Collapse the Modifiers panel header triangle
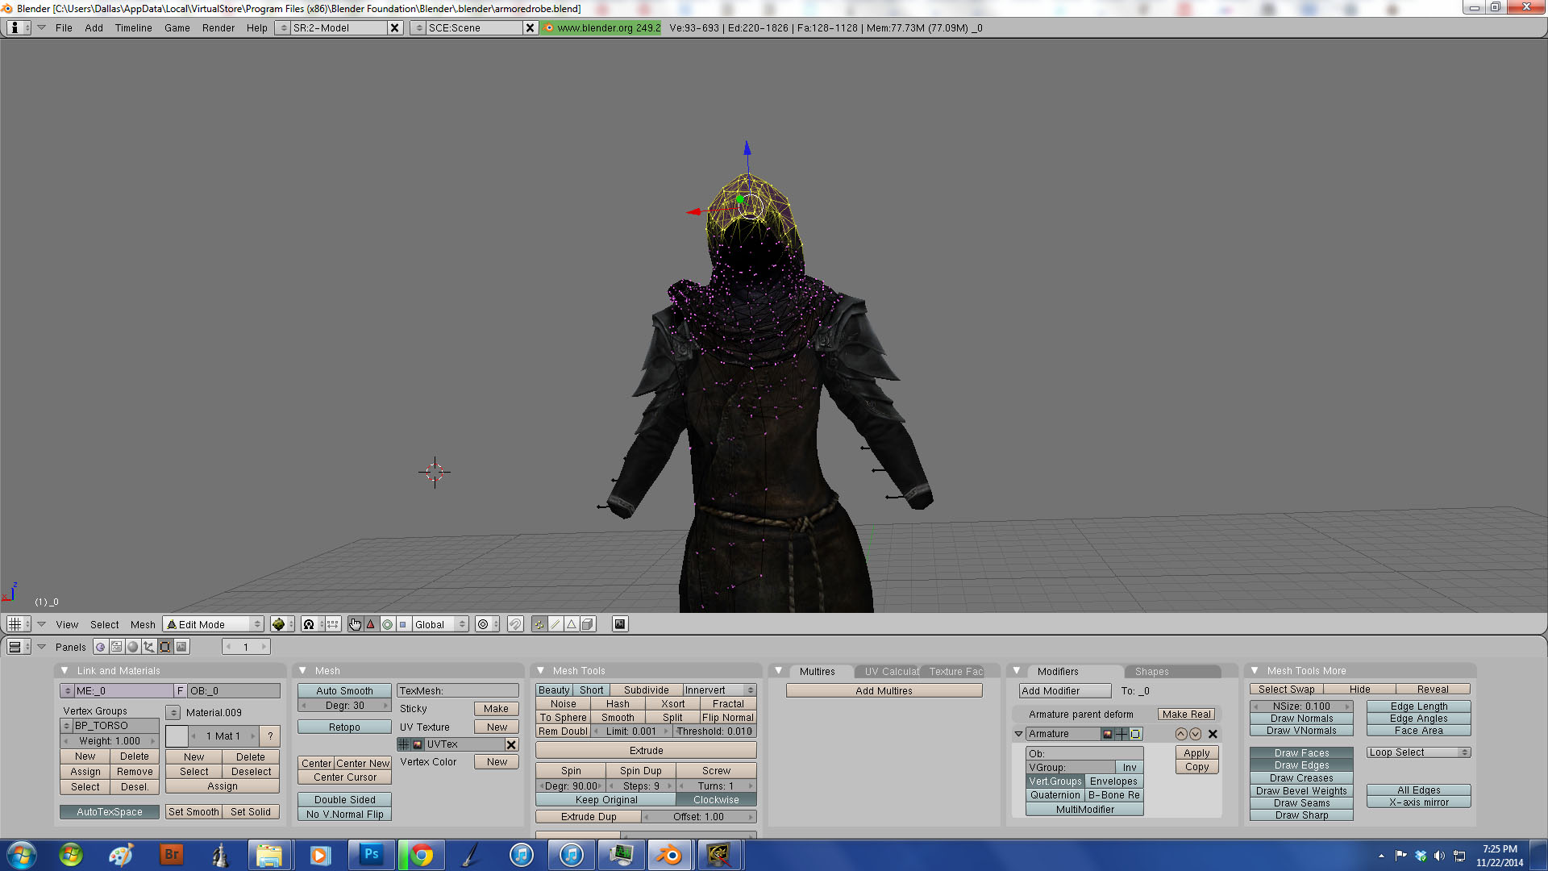Image resolution: width=1548 pixels, height=871 pixels. coord(1018,671)
